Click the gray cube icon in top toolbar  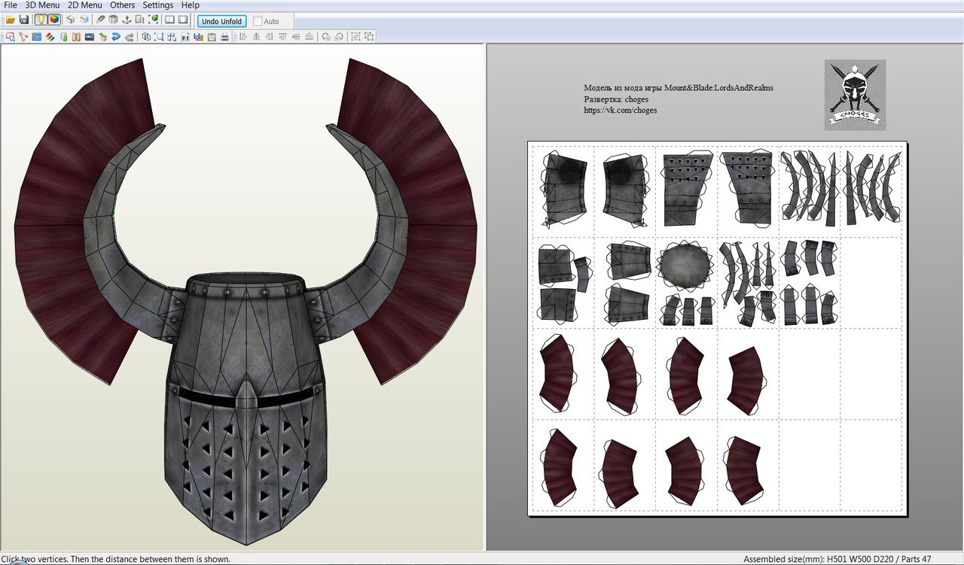(71, 20)
